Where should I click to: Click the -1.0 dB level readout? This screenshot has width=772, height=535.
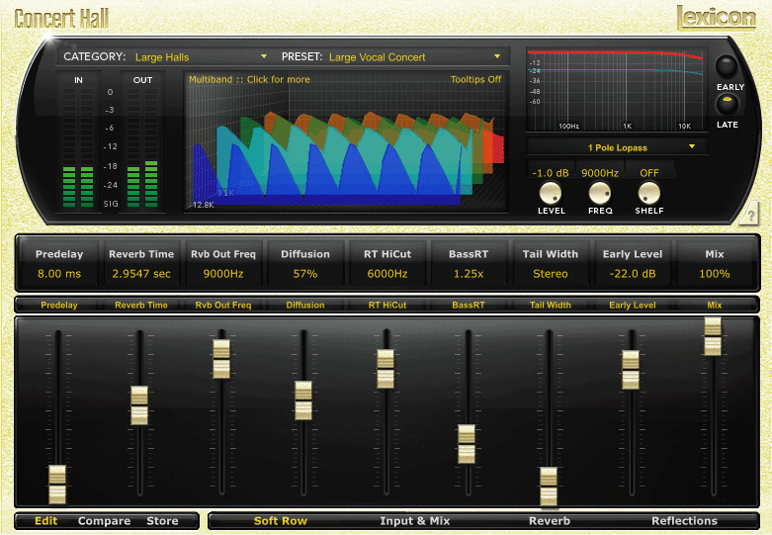(551, 173)
